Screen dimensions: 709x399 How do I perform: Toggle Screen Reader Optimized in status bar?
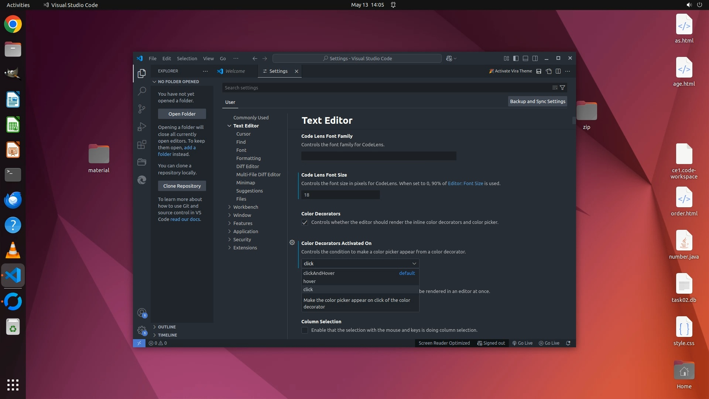point(444,343)
